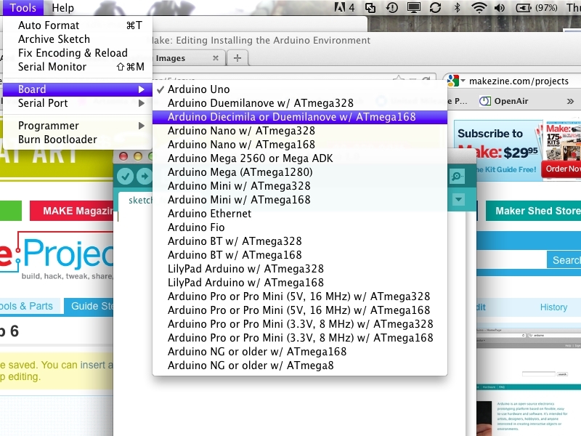Click the volume speaker icon in menu bar

pyautogui.click(x=500, y=7)
